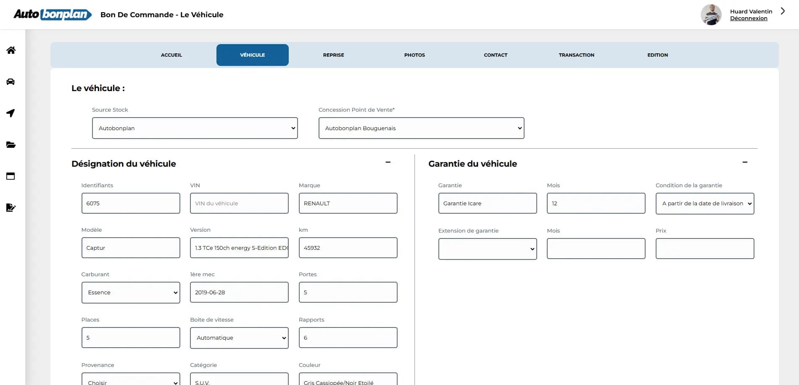Click the VIN du véhicule input field
Image resolution: width=799 pixels, height=385 pixels.
[x=239, y=203]
